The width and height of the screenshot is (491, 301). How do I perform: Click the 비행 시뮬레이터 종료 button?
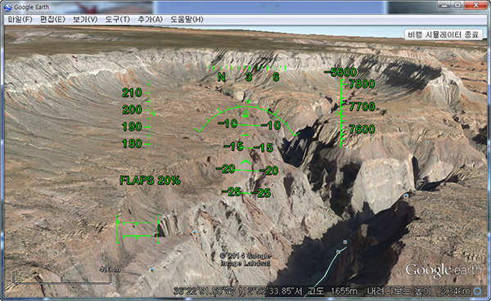(x=443, y=34)
